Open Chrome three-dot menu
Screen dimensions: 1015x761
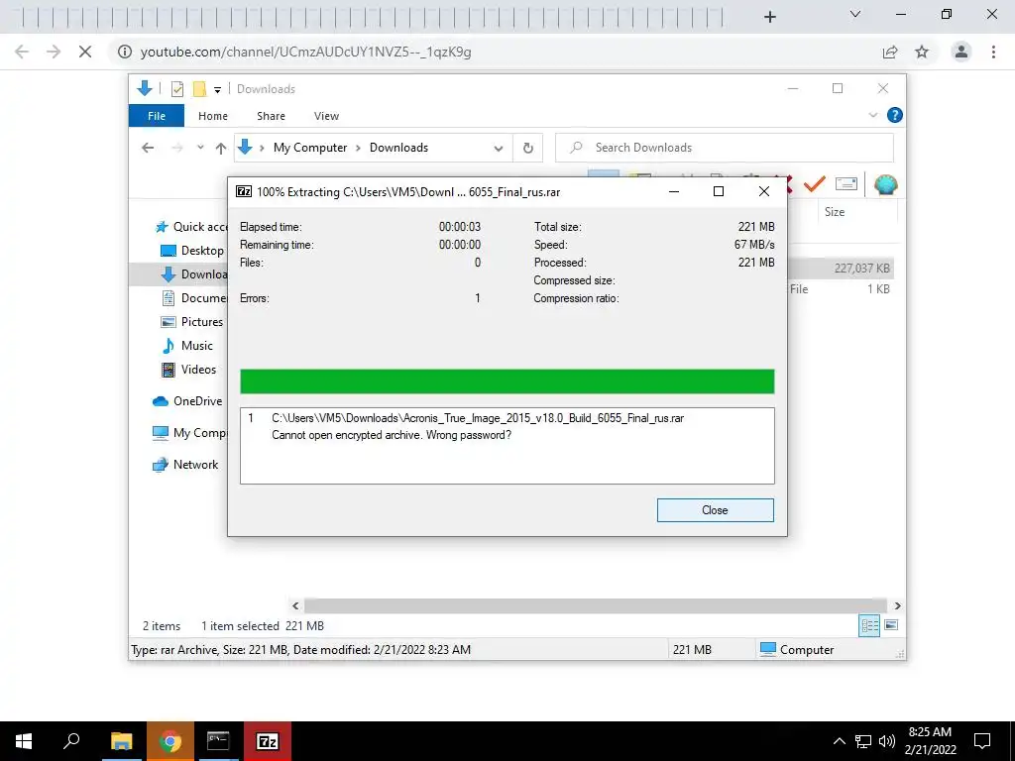(x=993, y=52)
